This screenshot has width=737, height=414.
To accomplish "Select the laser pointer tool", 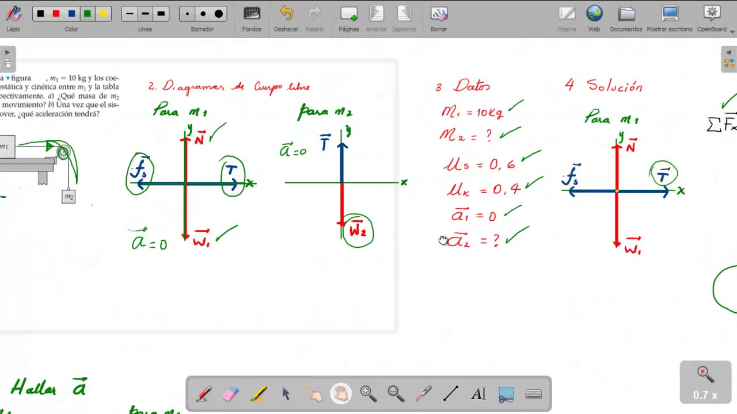I will (x=423, y=394).
